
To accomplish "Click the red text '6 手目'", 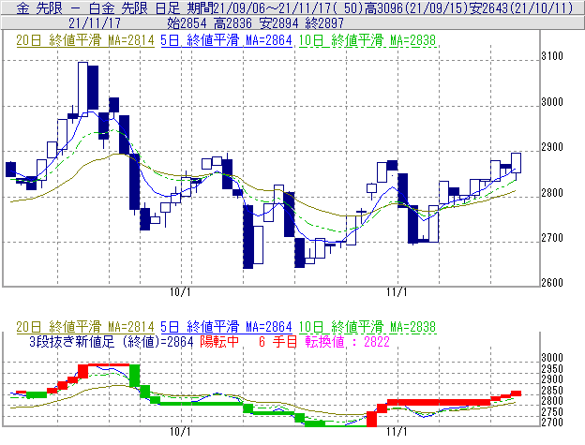I will click(x=277, y=341).
